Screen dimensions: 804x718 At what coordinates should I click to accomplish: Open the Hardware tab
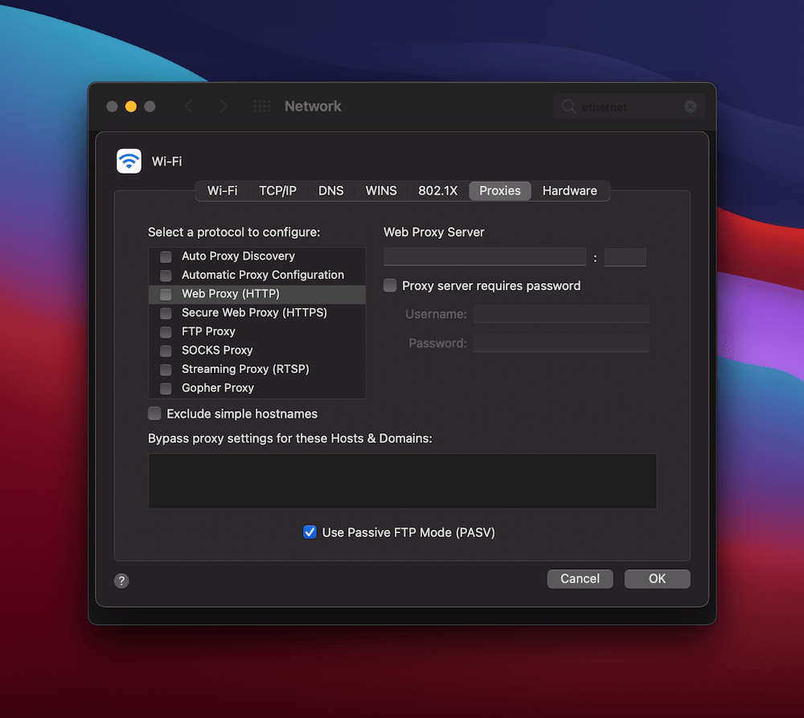click(x=570, y=191)
